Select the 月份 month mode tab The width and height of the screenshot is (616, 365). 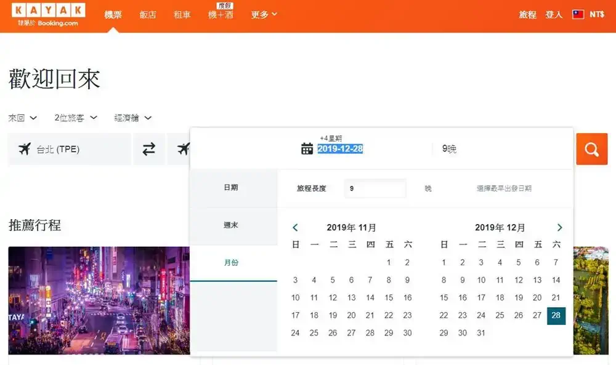pos(233,263)
